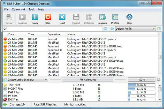The image size is (164, 109).
Task: Click the 22.08 MB size value
Action: (78, 92)
